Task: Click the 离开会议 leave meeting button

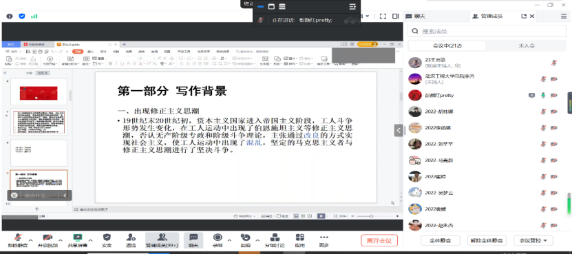Action: coord(379,240)
